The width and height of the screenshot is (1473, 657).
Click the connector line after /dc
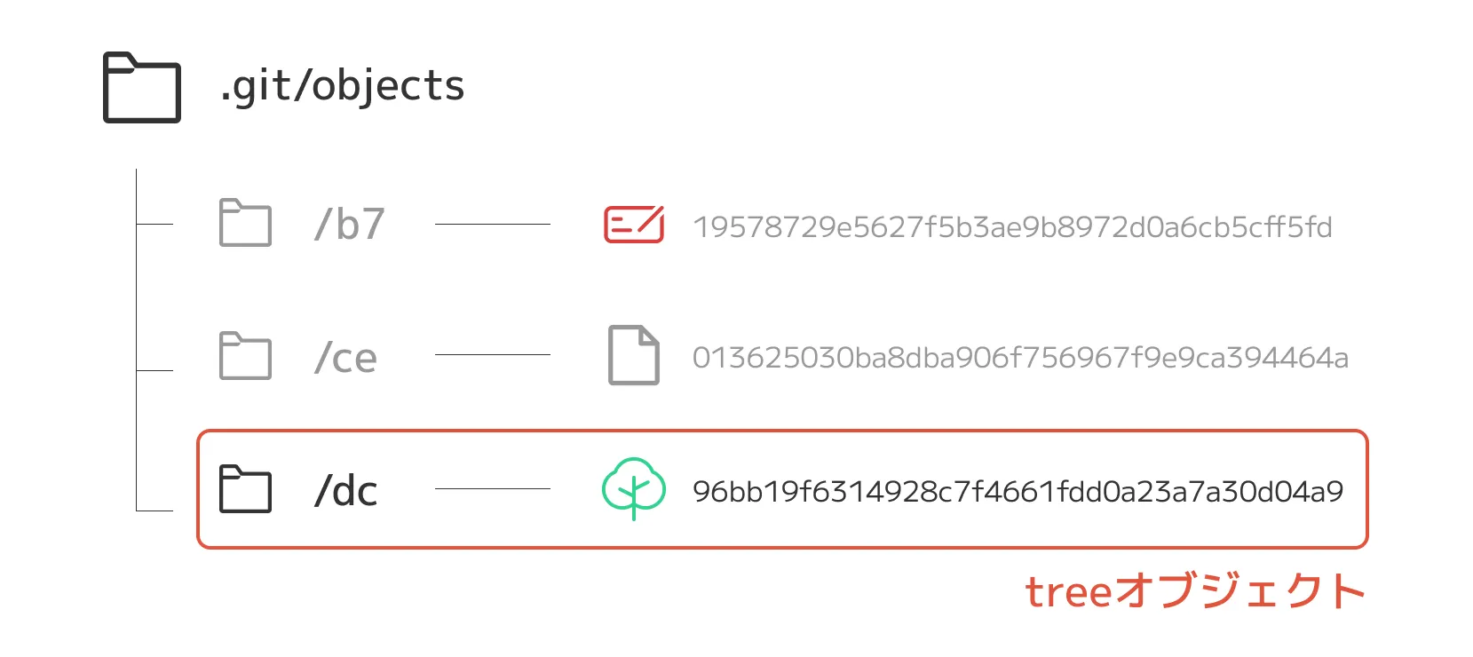(x=492, y=488)
